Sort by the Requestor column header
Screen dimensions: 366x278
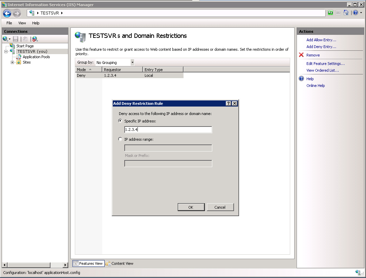122,70
